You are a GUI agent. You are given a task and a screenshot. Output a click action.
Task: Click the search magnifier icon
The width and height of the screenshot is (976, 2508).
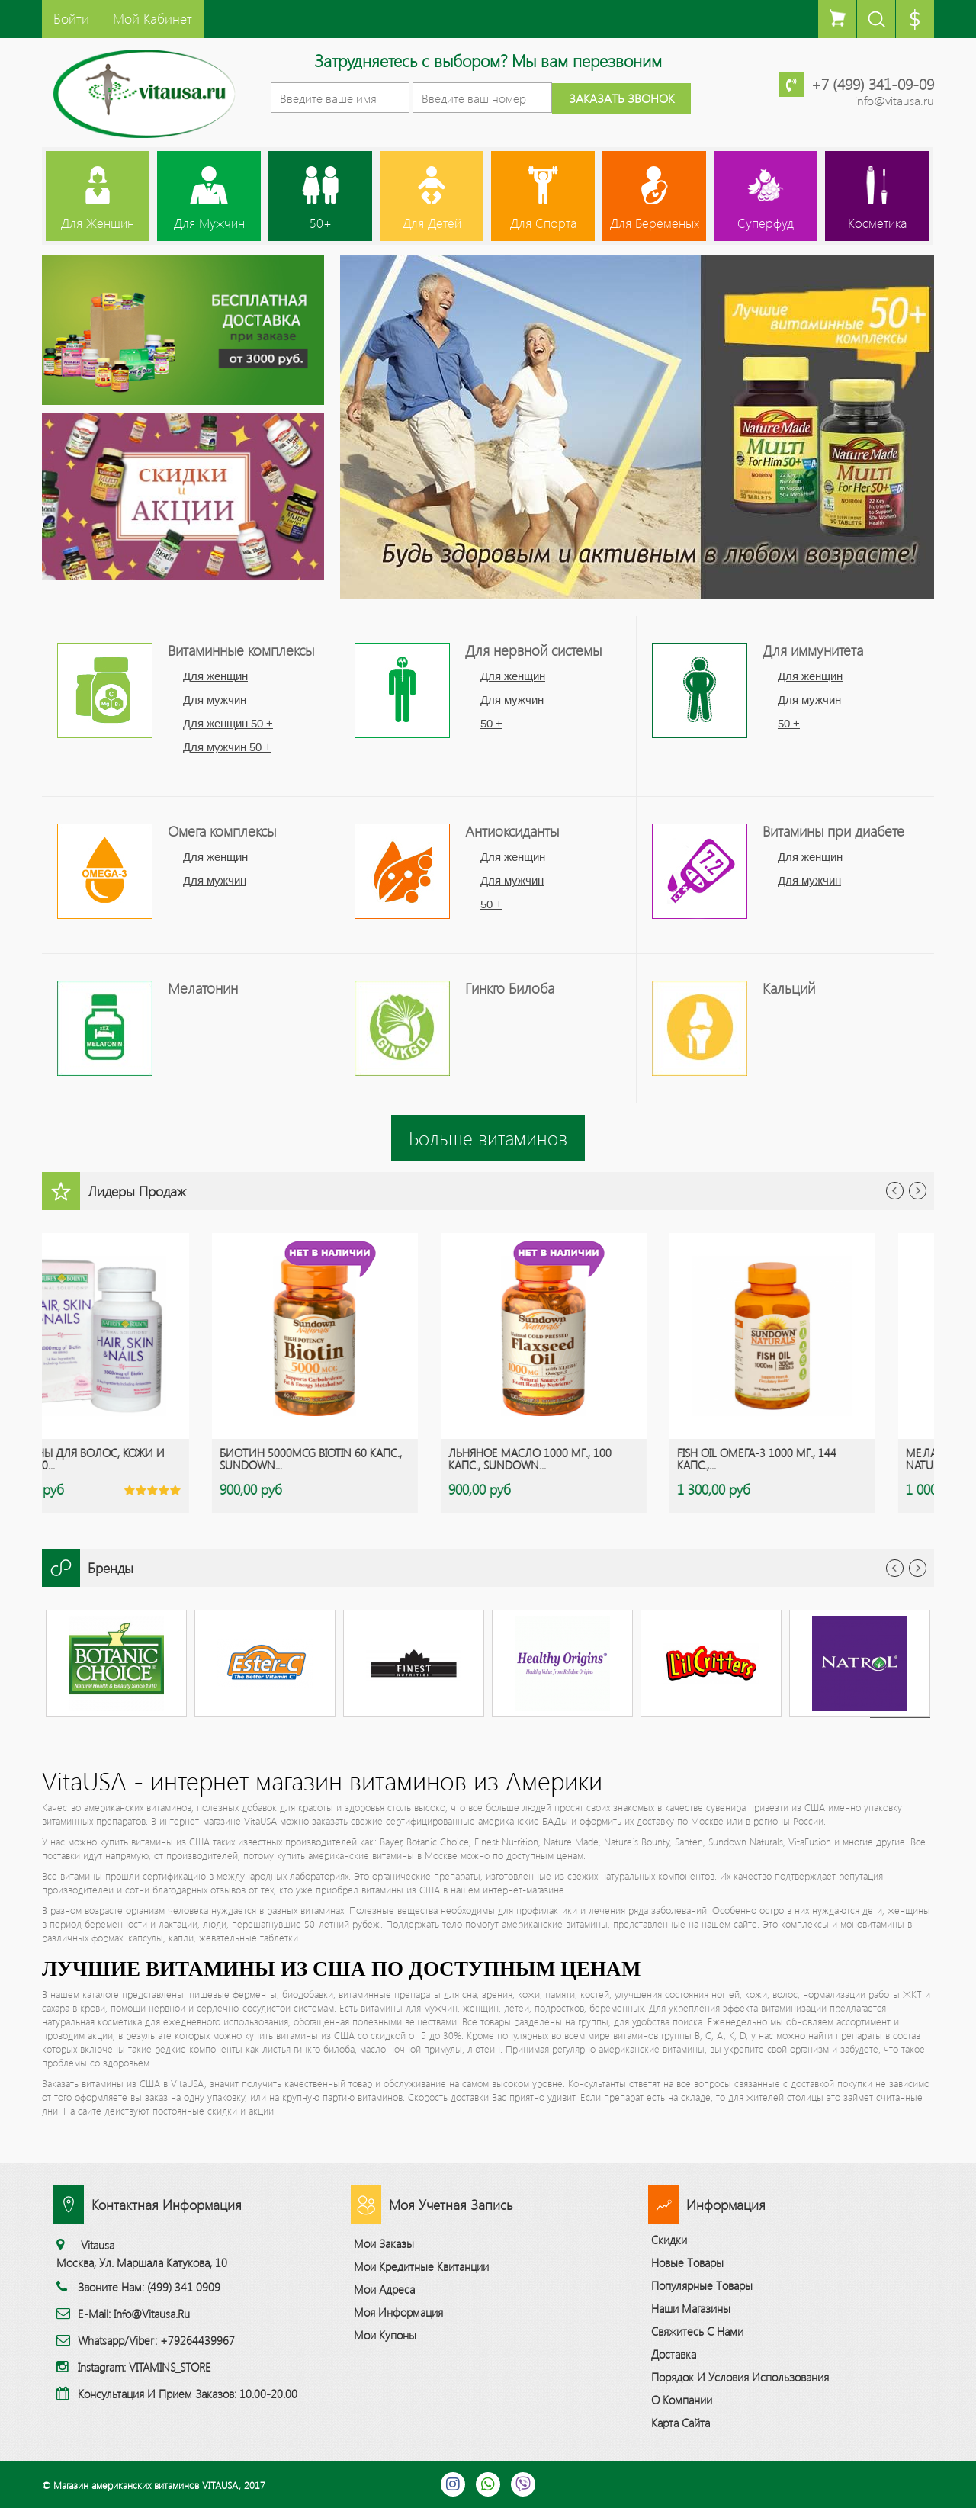pyautogui.click(x=876, y=18)
